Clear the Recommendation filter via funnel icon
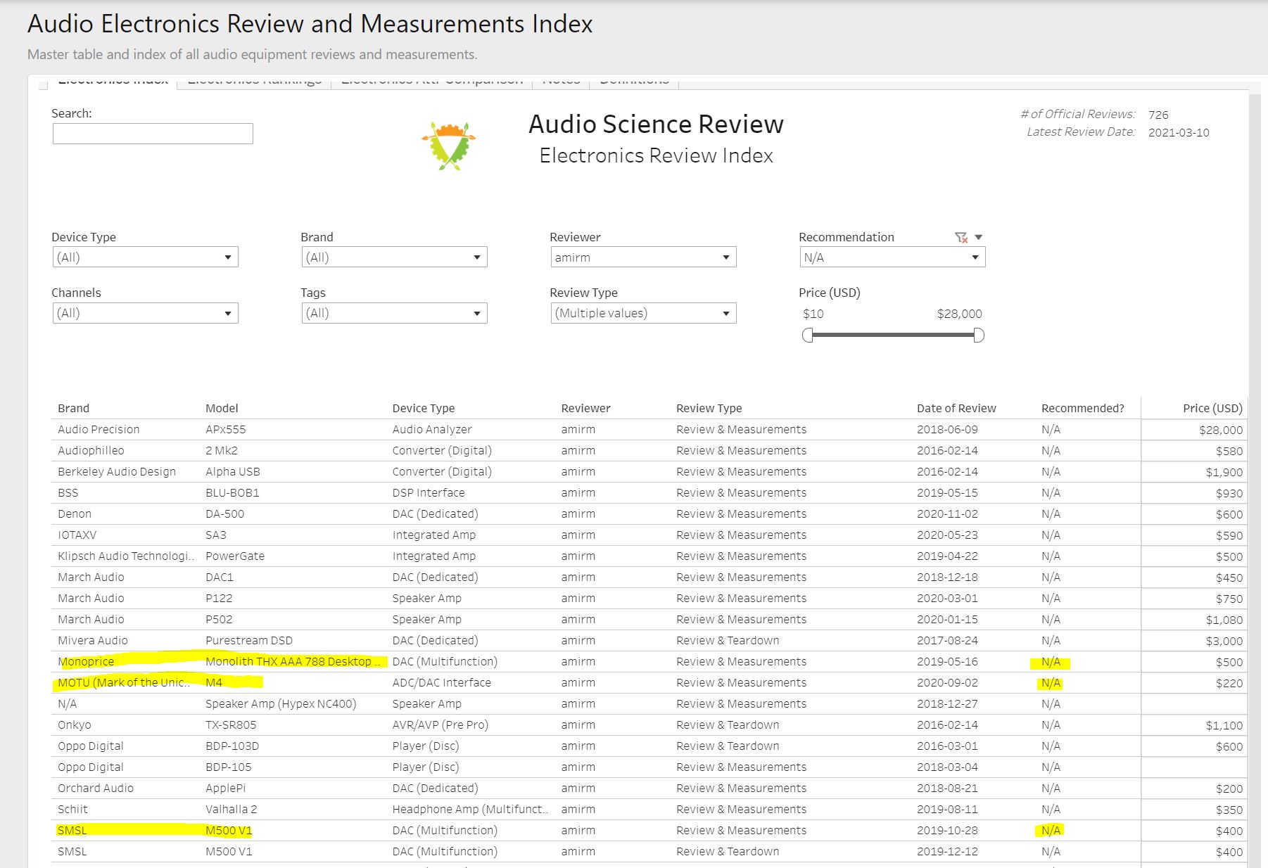Image resolution: width=1268 pixels, height=868 pixels. tap(961, 238)
